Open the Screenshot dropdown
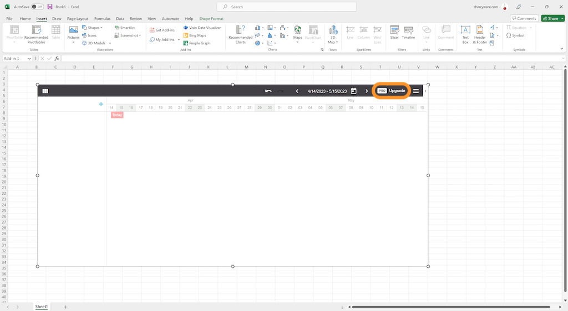 (x=130, y=35)
